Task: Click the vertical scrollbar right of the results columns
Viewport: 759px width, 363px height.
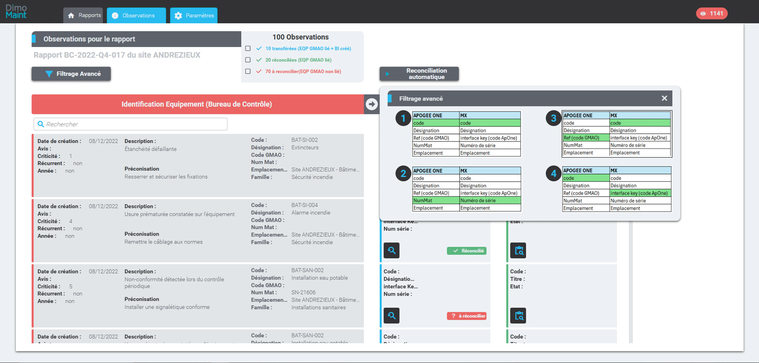Action: click(x=631, y=282)
